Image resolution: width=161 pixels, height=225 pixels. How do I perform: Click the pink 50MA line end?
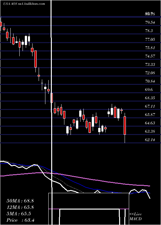(149, 186)
